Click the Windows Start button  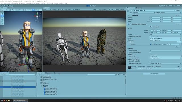(x=2, y=101)
